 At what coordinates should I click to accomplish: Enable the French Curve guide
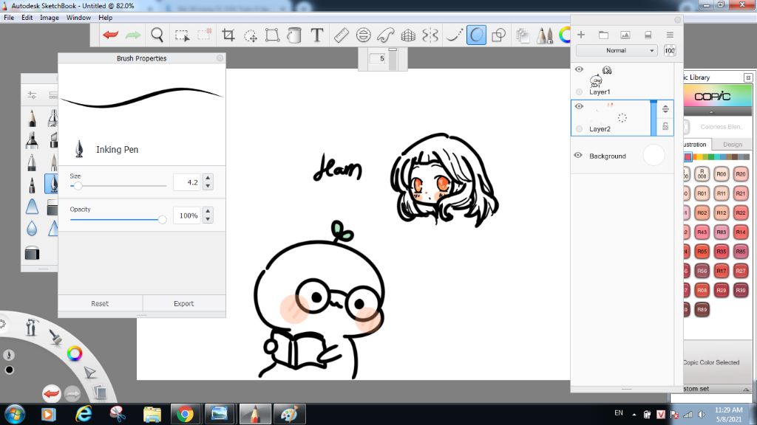pyautogui.click(x=386, y=35)
